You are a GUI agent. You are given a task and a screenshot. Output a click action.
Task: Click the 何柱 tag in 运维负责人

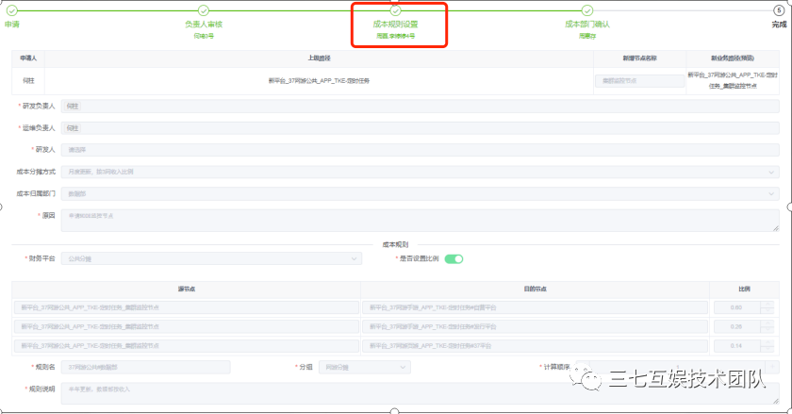73,128
